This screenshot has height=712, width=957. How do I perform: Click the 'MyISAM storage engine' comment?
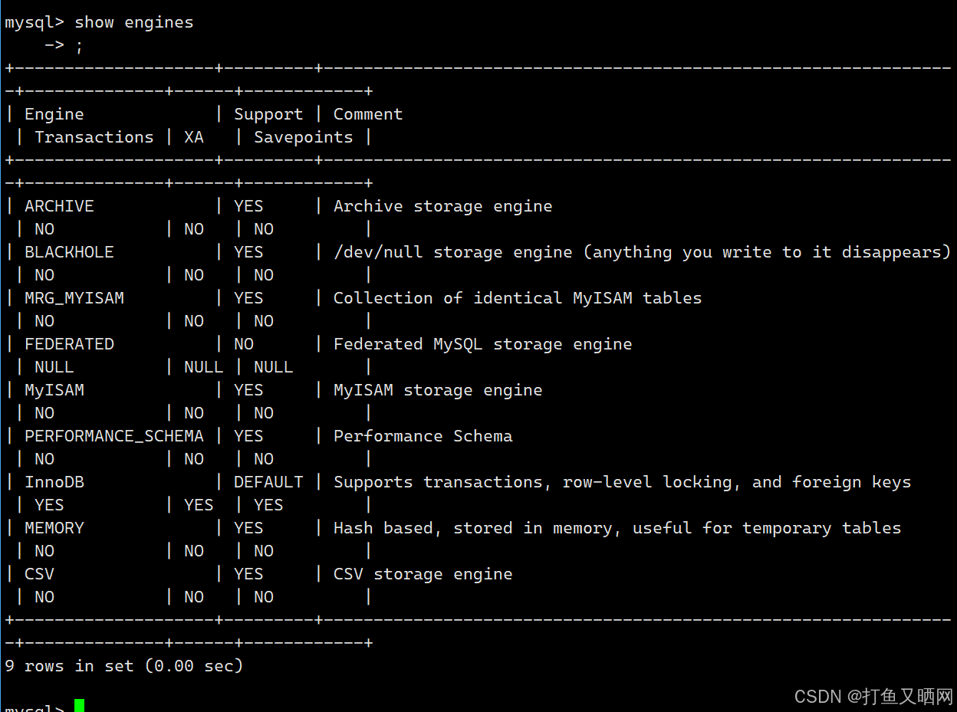438,390
